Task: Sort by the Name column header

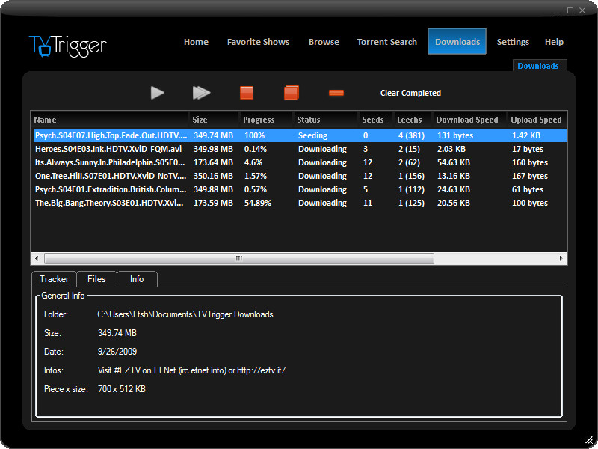Action: (x=109, y=120)
